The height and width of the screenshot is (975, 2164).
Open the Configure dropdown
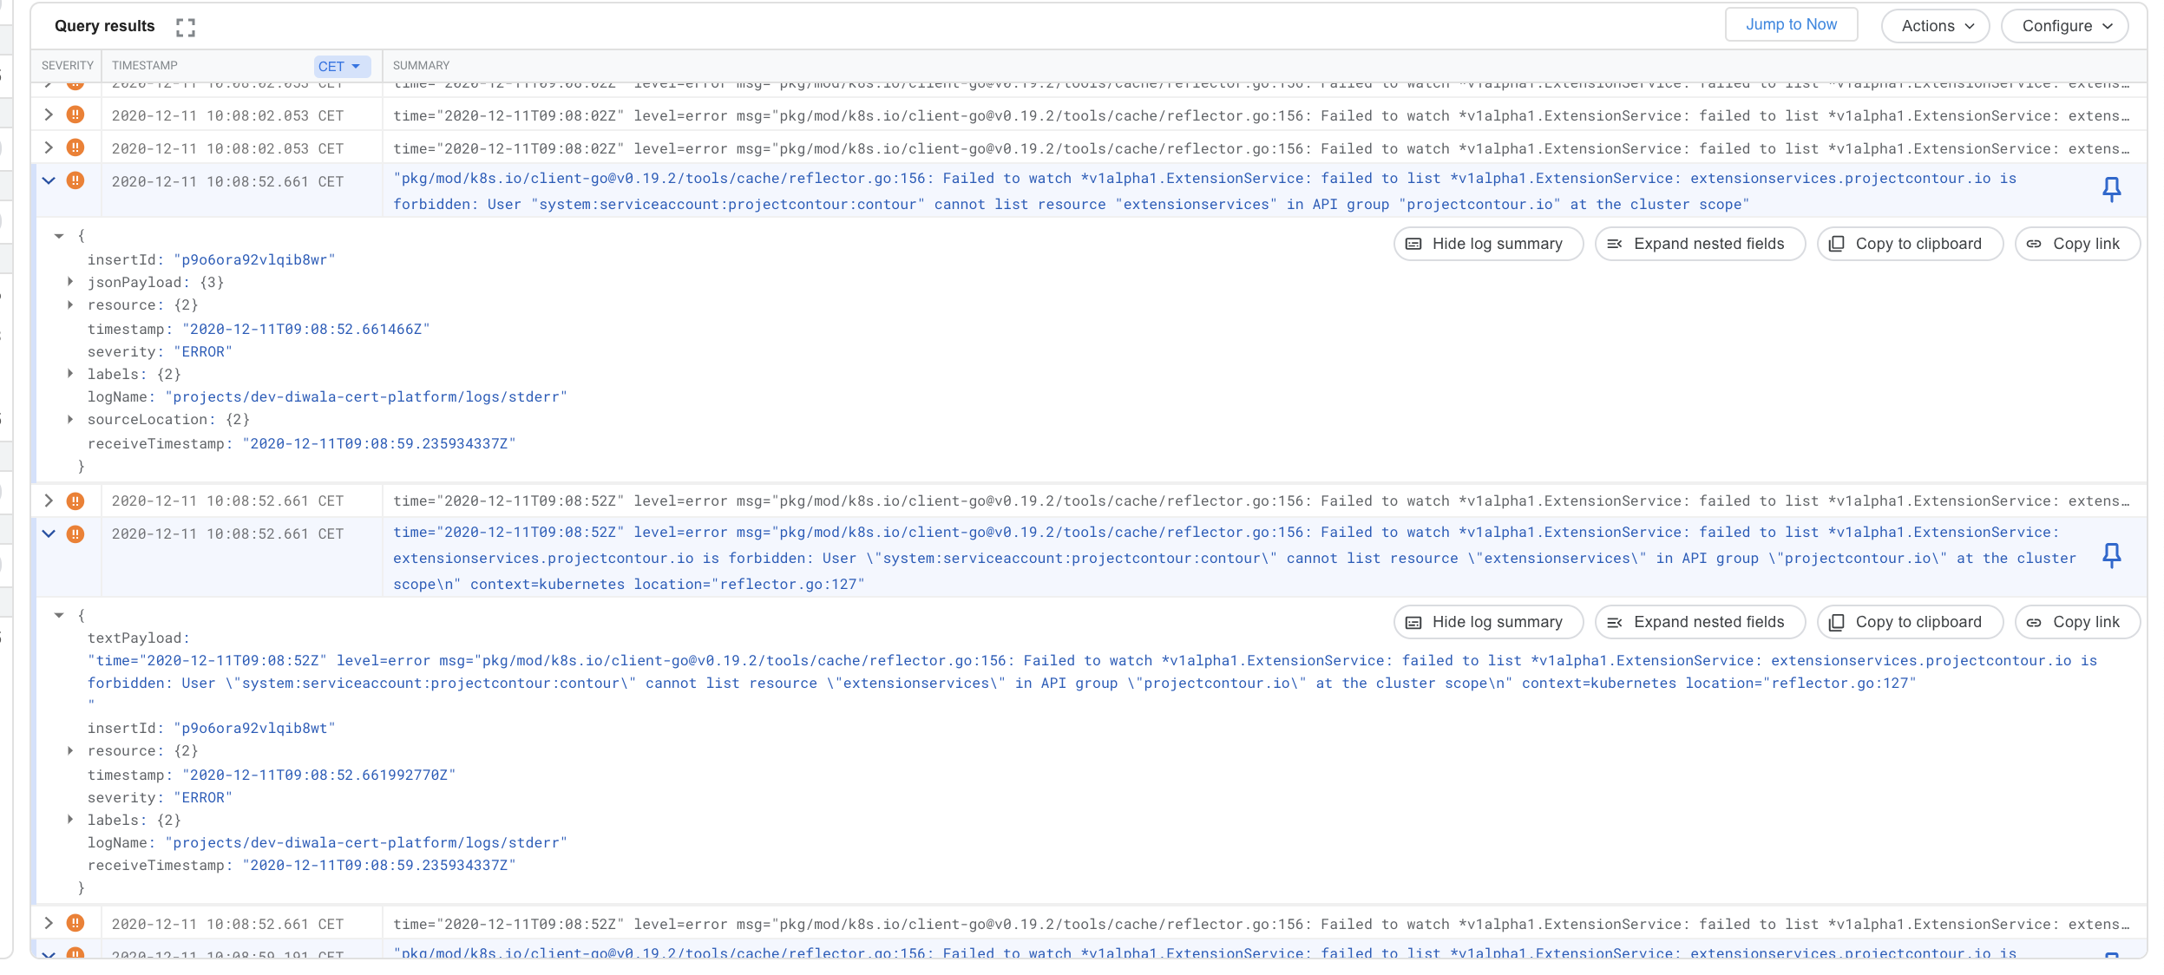click(2064, 26)
